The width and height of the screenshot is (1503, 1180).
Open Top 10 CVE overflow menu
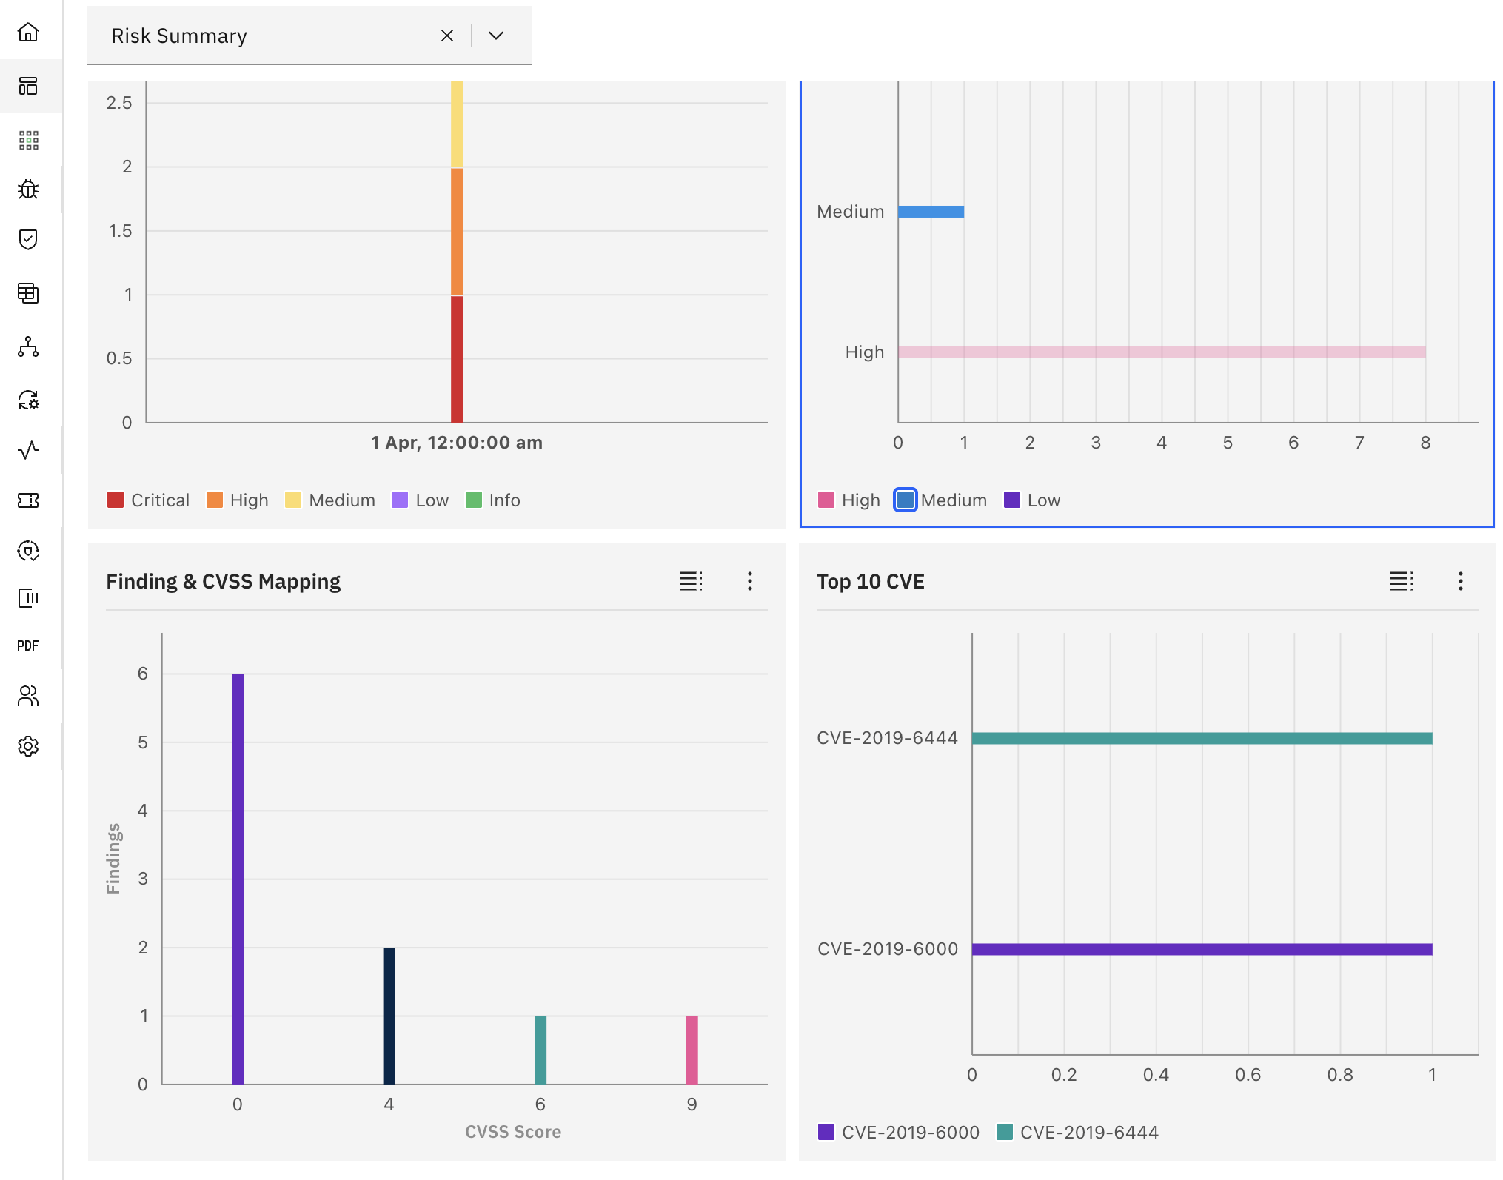pyautogui.click(x=1460, y=581)
